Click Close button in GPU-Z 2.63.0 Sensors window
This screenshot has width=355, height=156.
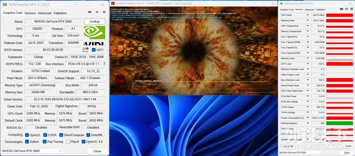point(346,153)
